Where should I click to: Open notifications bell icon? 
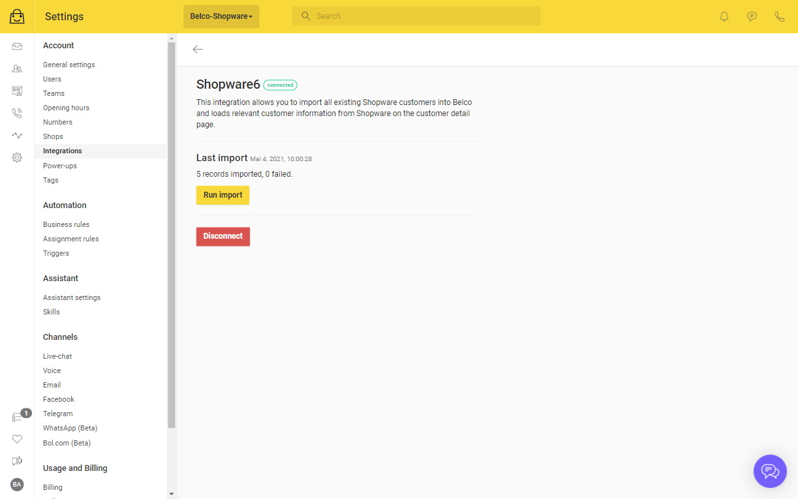pyautogui.click(x=724, y=16)
